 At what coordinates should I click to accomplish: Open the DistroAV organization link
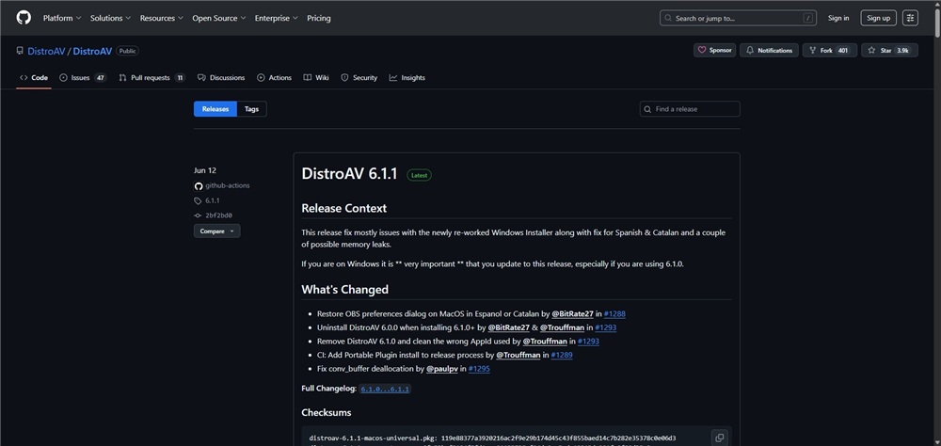(45, 51)
